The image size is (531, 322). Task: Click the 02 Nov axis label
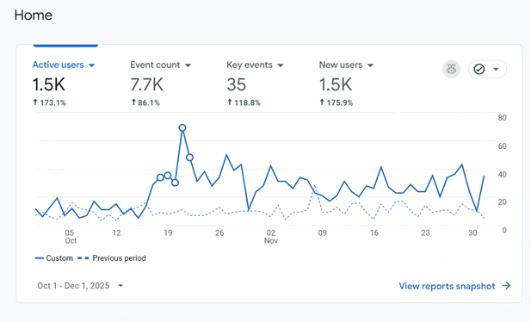[271, 237]
